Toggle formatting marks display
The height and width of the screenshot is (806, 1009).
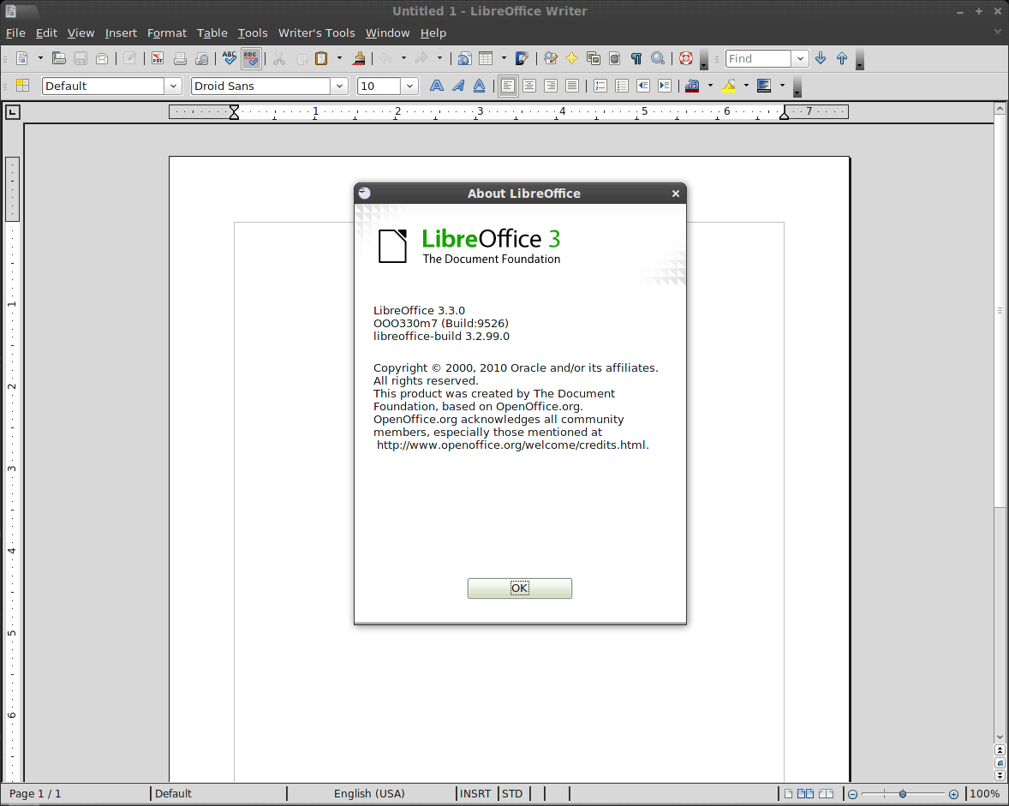(636, 58)
